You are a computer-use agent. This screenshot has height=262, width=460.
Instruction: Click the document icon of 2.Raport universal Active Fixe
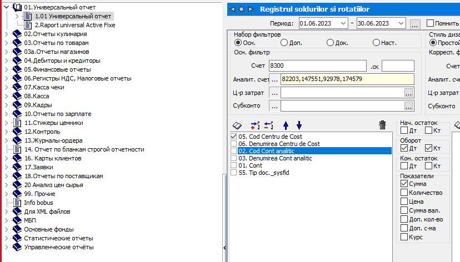coord(28,25)
